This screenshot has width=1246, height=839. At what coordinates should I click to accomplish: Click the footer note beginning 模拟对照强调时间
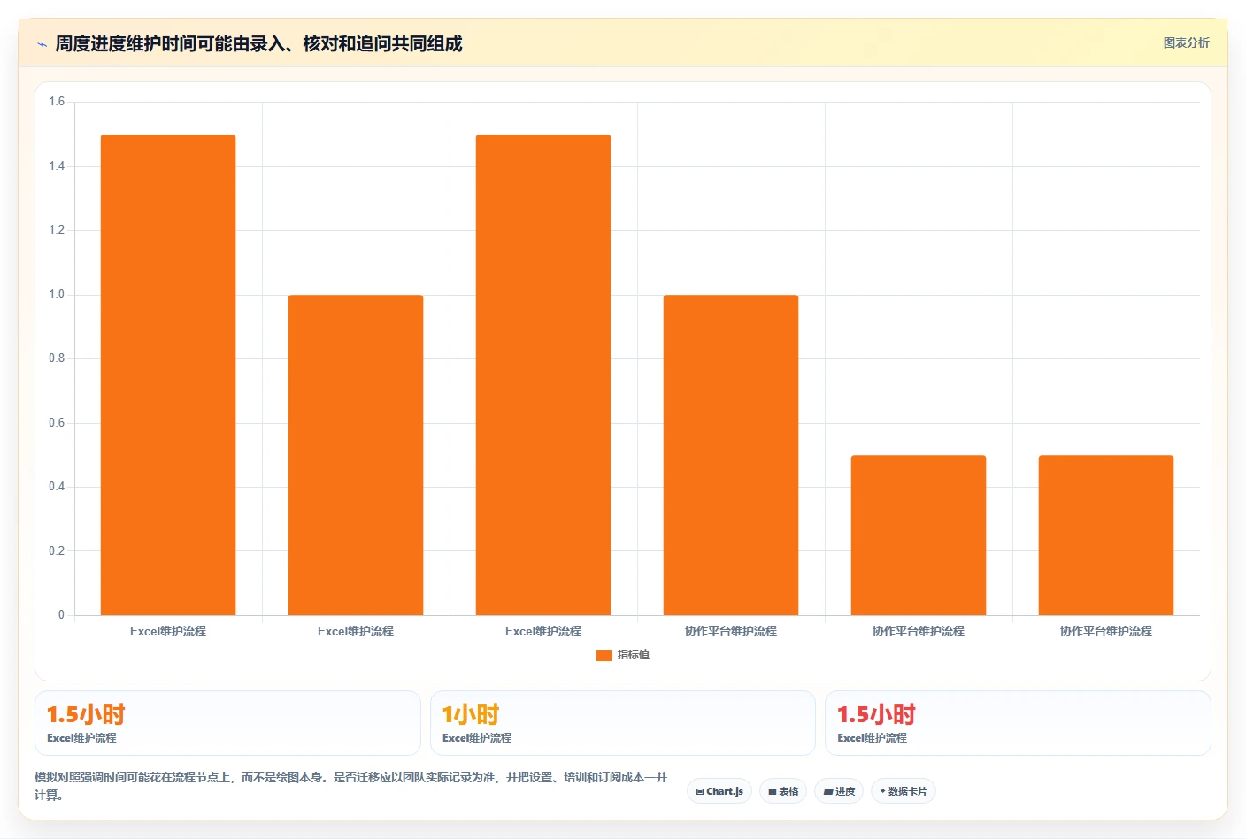[351, 786]
